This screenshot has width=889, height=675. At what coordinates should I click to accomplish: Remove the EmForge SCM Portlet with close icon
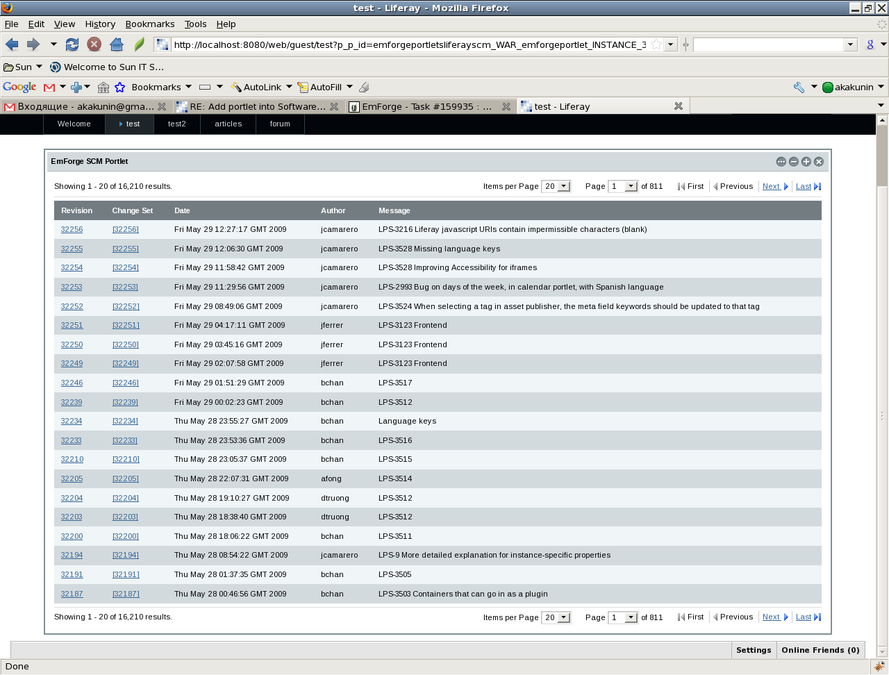(x=819, y=162)
